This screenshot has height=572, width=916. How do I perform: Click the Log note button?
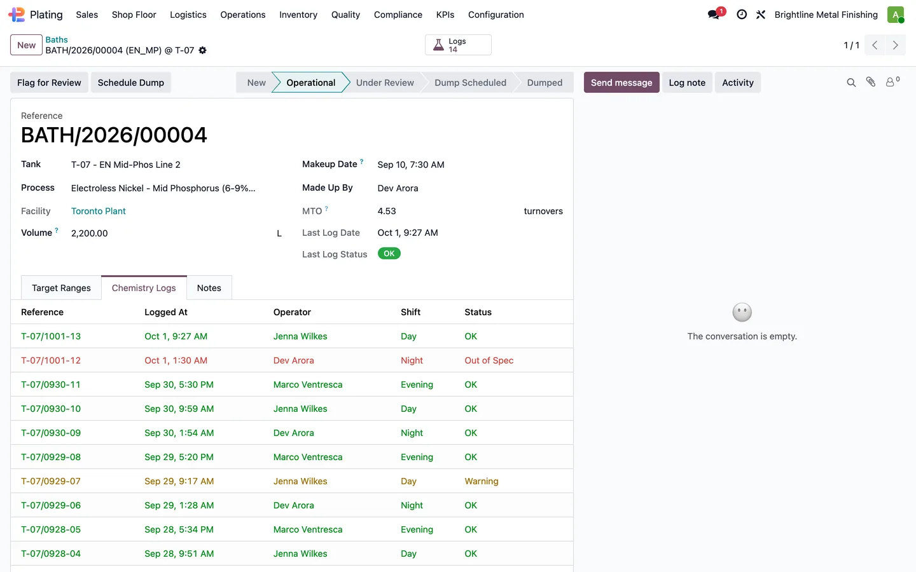pyautogui.click(x=687, y=83)
